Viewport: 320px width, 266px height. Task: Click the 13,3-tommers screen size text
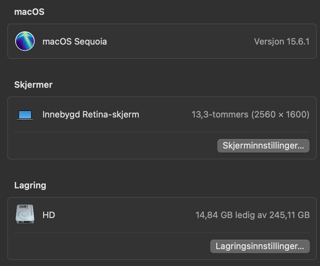point(220,114)
